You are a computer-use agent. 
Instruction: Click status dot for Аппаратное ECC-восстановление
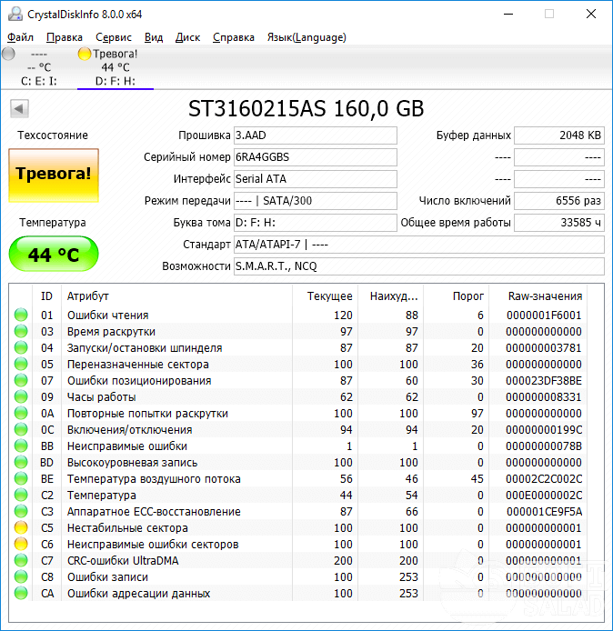point(21,511)
